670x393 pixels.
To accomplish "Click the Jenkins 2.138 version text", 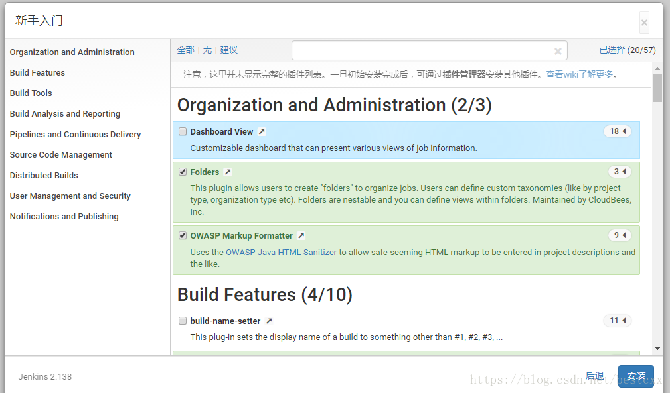I will pyautogui.click(x=45, y=377).
